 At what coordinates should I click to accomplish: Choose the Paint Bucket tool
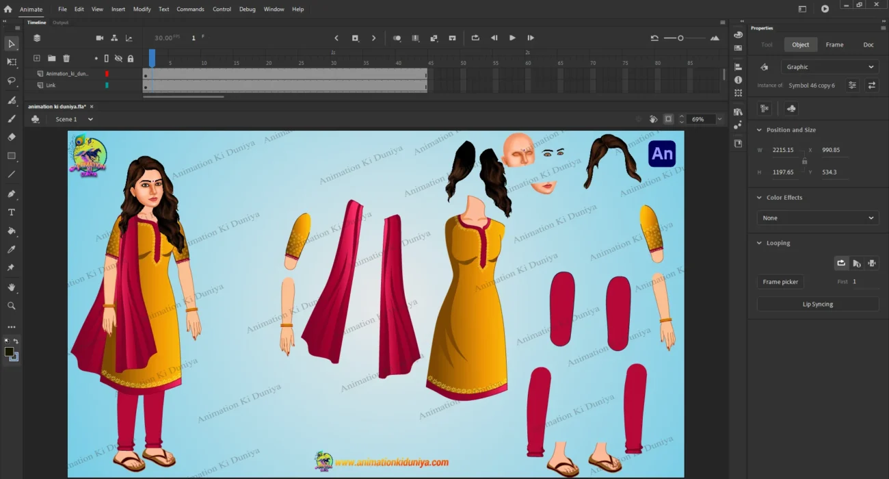(12, 231)
